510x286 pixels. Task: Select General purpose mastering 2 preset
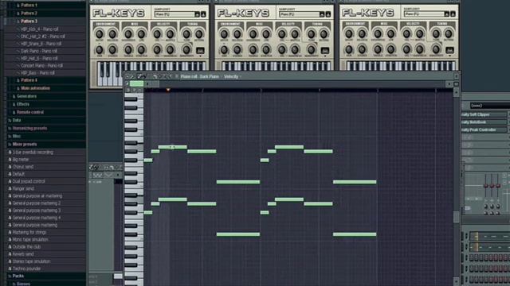tap(37, 203)
